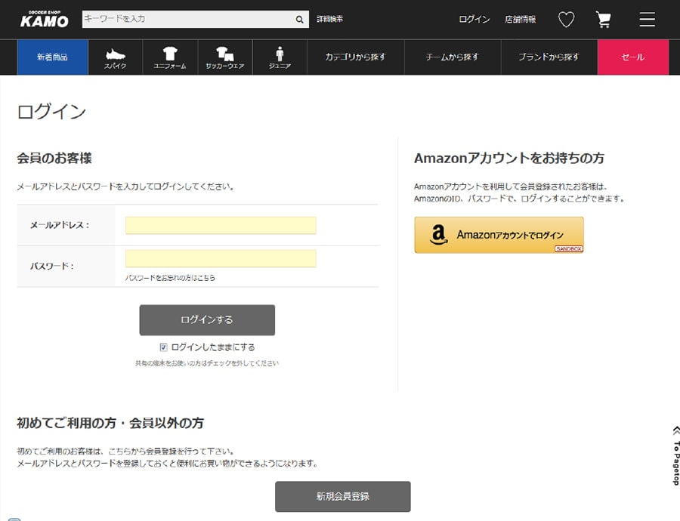Screen dimensions: 680x521
Task: Click the KAMO Soccer Shop logo
Action: click(x=44, y=20)
